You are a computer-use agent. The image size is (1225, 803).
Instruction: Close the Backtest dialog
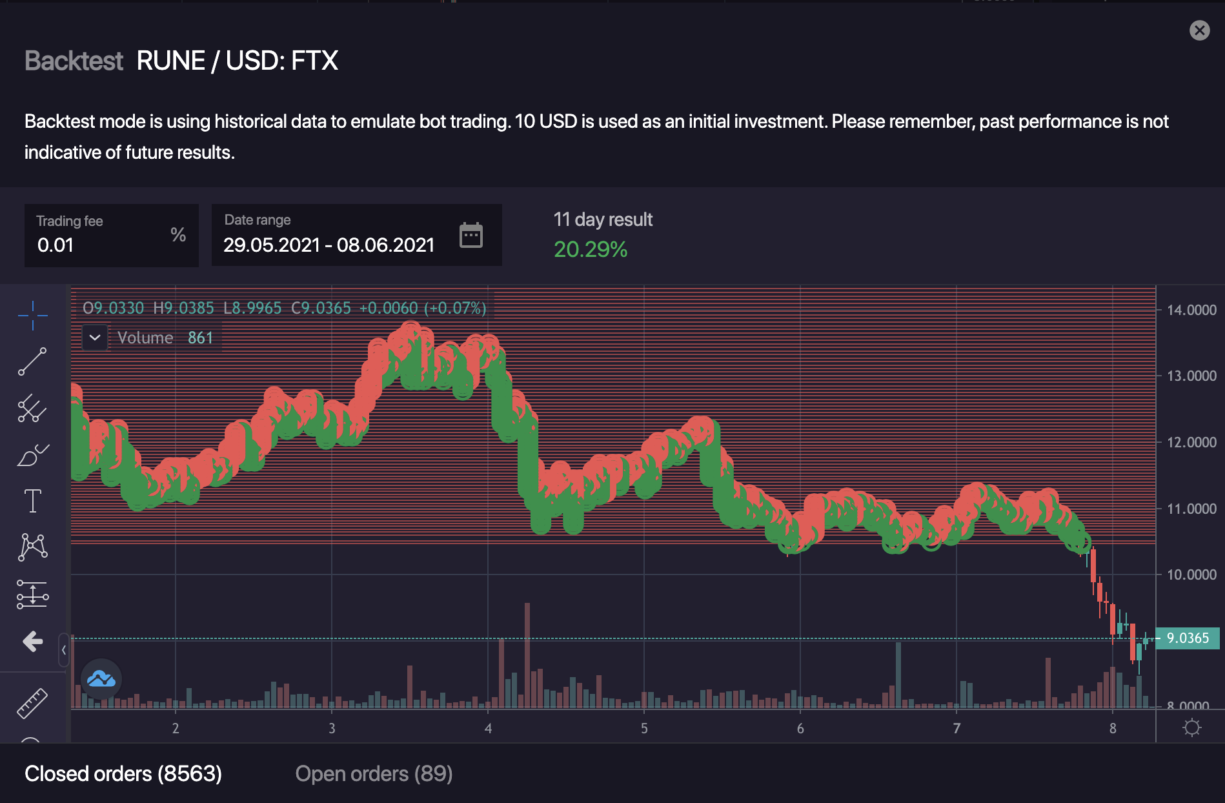tap(1199, 30)
